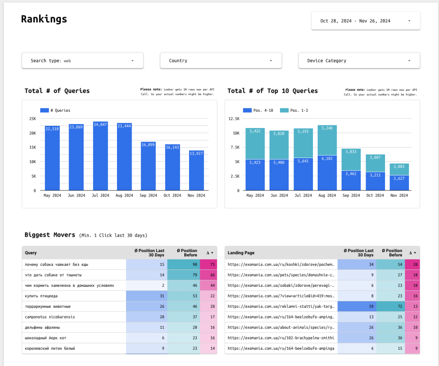The height and width of the screenshot is (366, 439).
Task: Sort Landing Page table by delta arrow
Action: (x=412, y=253)
